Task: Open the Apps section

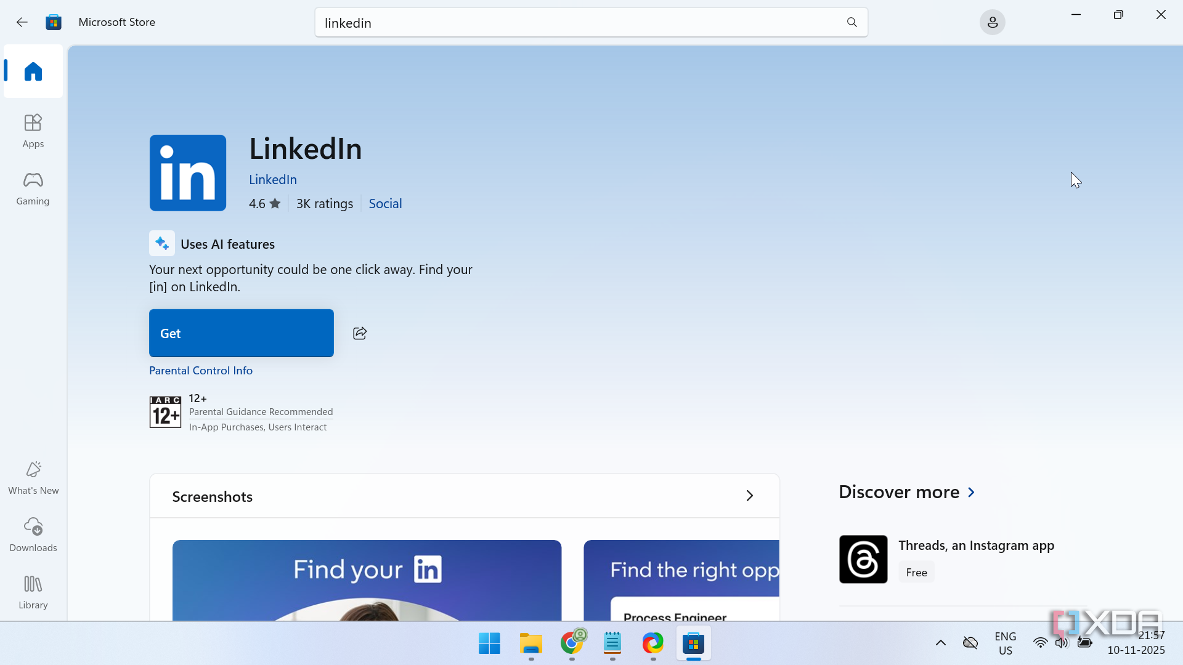Action: pos(33,131)
